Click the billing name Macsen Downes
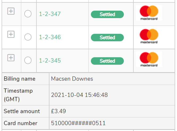 (x=72, y=79)
